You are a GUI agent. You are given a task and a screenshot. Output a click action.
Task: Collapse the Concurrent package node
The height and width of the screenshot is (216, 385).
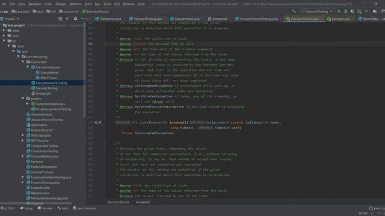tap(23, 62)
